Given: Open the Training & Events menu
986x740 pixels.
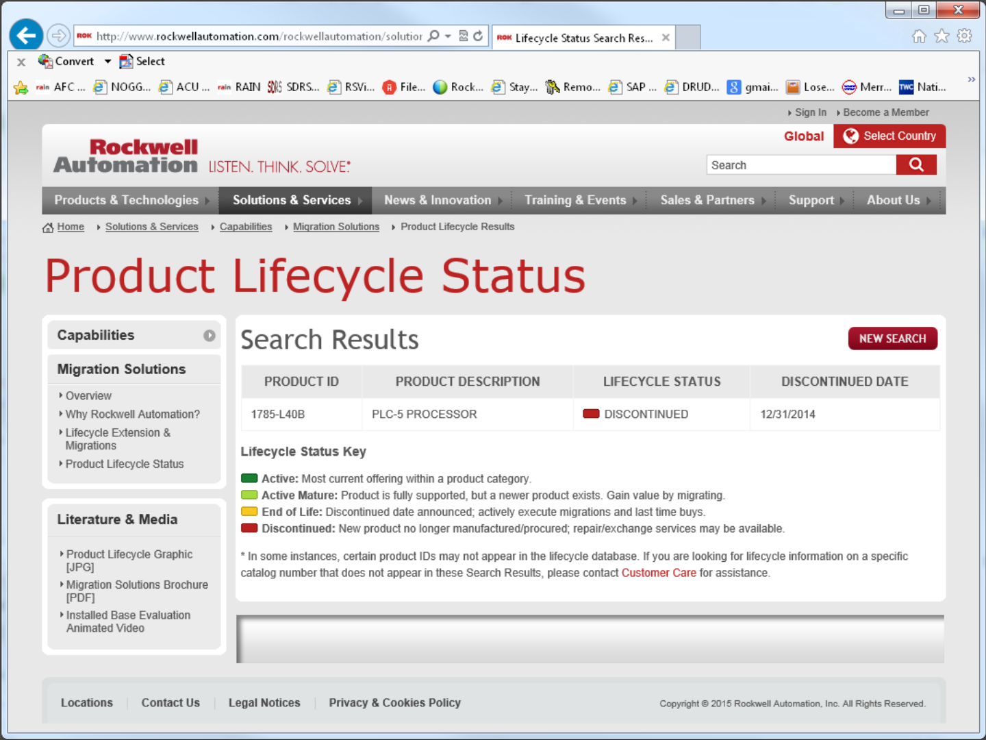Looking at the screenshot, I should [x=580, y=200].
